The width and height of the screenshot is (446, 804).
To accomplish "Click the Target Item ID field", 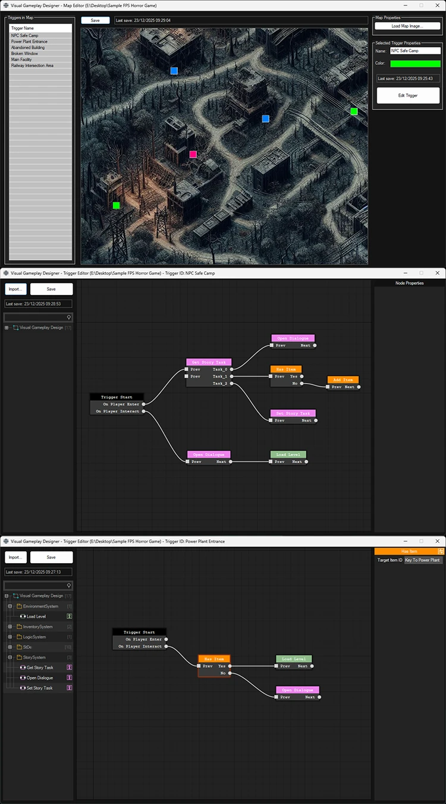I will point(423,560).
